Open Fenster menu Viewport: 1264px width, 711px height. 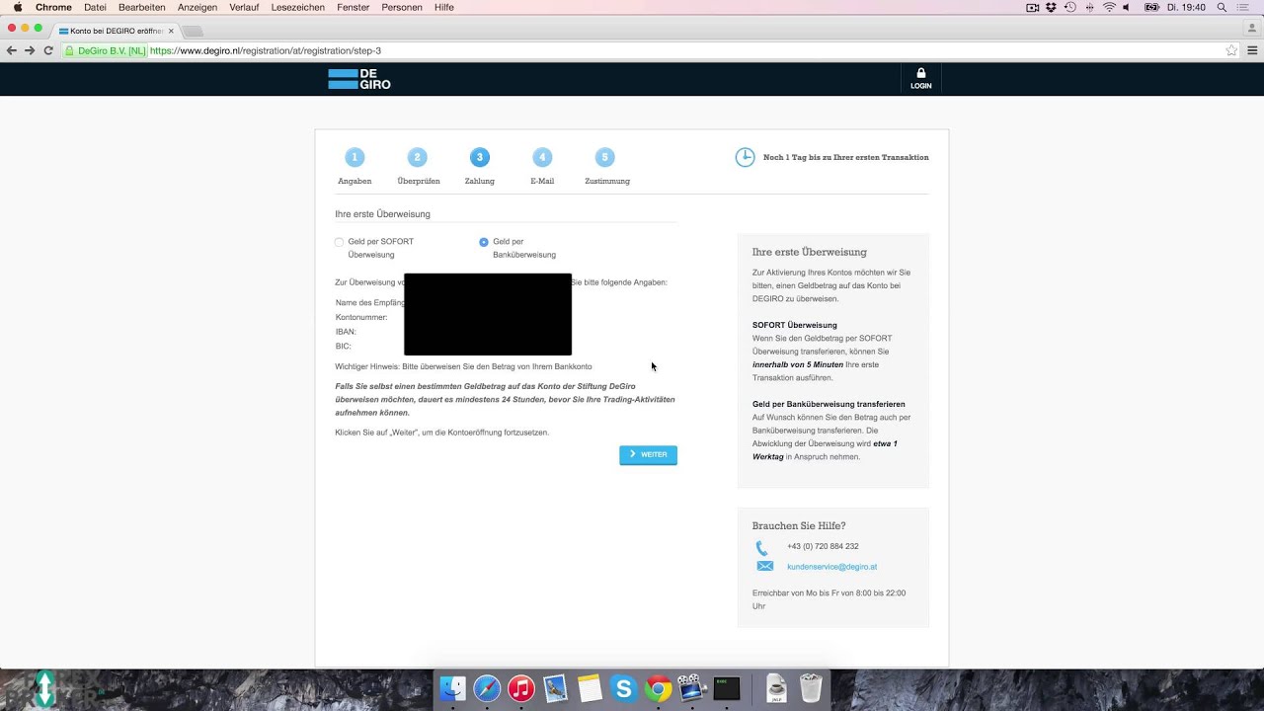click(x=353, y=7)
